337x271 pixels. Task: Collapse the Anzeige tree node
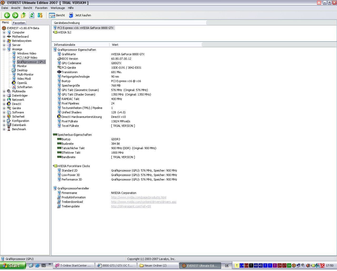tap(4, 49)
